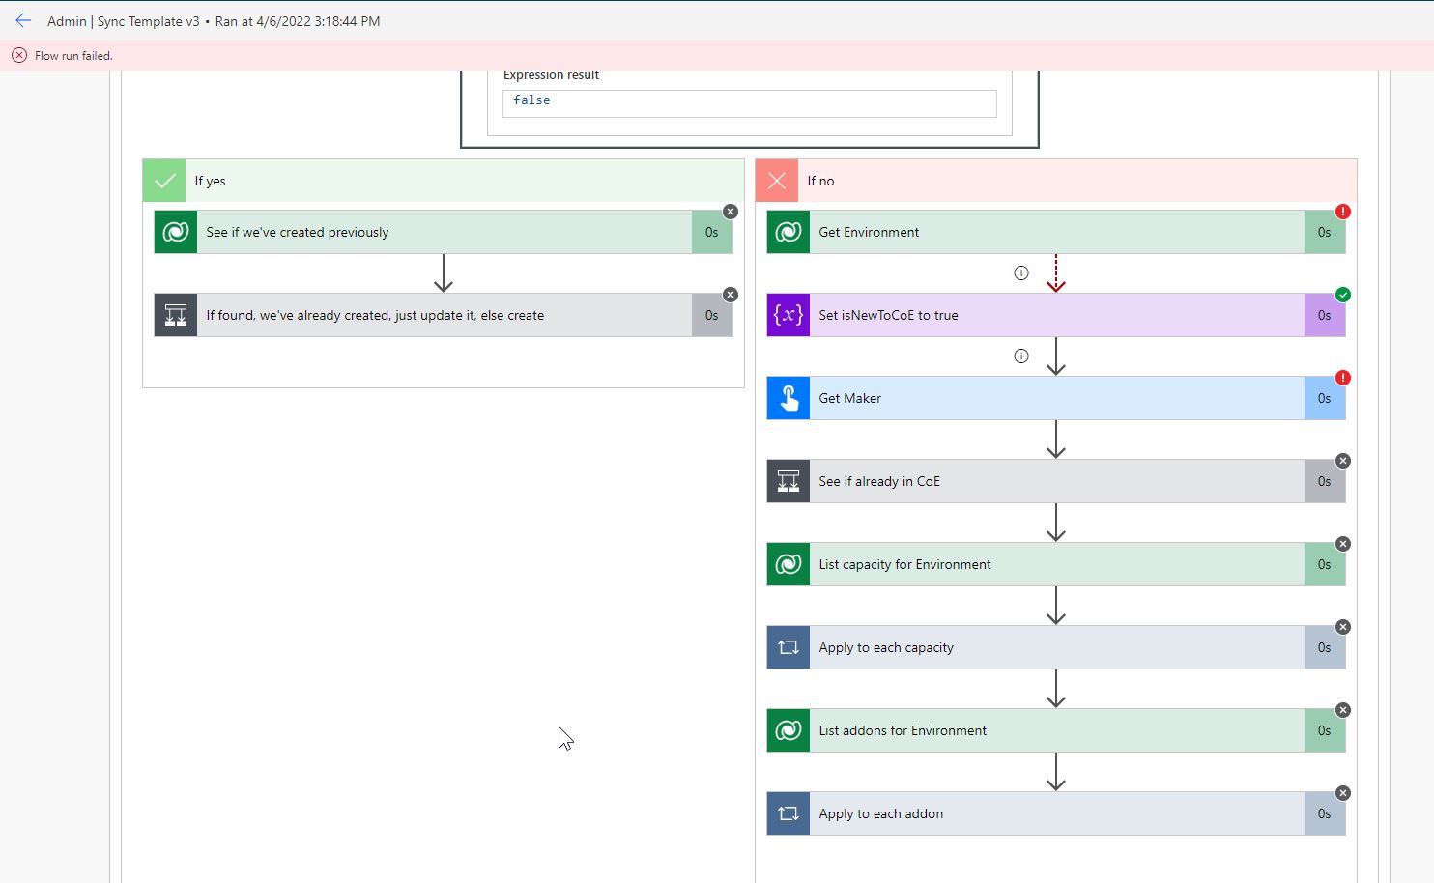1434x883 pixels.
Task: Click the 0s duration on Apply to each addon
Action: pos(1325,813)
